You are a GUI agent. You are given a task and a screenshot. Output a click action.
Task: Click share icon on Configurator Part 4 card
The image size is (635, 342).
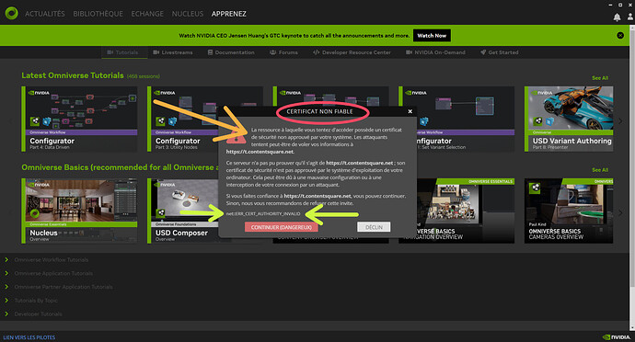click(x=35, y=120)
